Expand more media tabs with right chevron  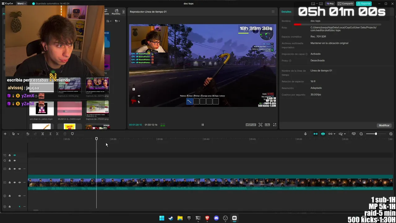pyautogui.click(x=123, y=12)
